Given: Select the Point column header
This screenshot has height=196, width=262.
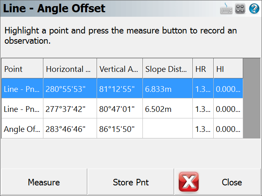Looking at the screenshot, I should click(23, 69).
